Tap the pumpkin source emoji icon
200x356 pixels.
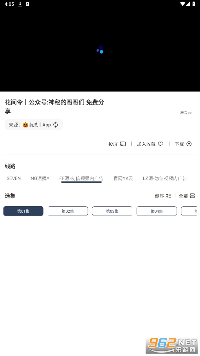pos(25,125)
